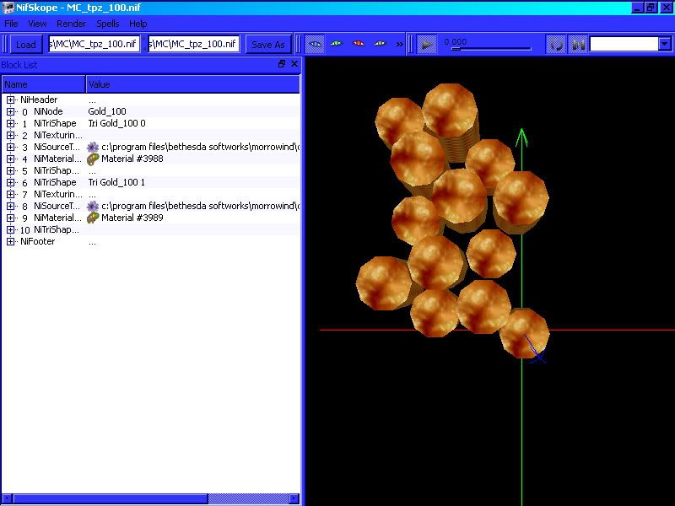
Task: Open the Spells menu
Action: [108, 24]
